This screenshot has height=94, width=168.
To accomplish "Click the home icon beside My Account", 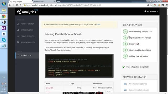I will tap(145, 11).
